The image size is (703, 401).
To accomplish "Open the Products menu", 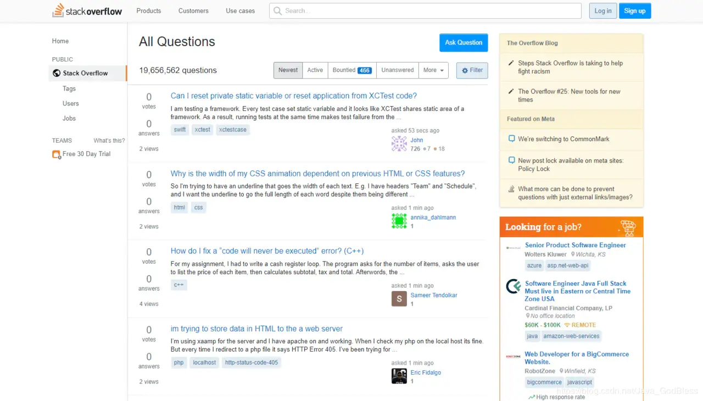I will [x=149, y=11].
